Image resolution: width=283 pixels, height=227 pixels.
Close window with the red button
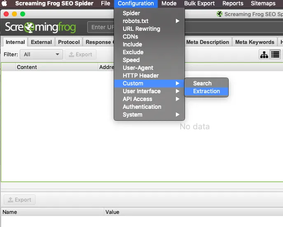pos(6,14)
